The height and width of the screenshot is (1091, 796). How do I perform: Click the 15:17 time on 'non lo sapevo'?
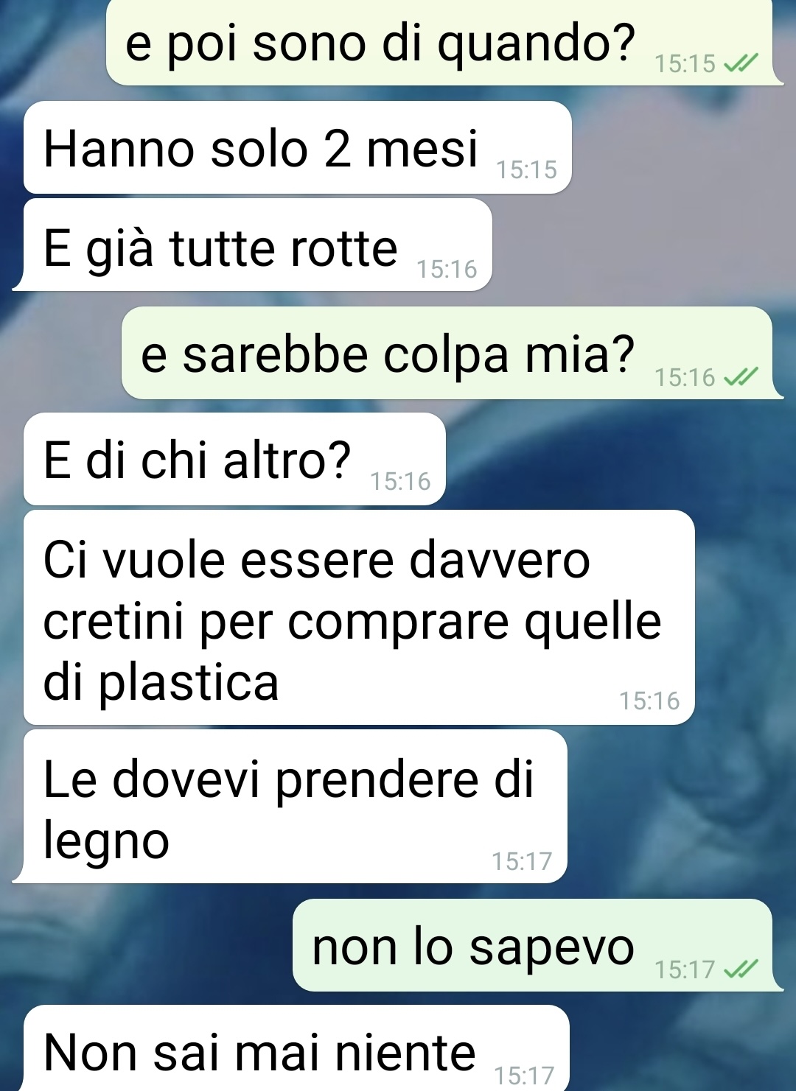685,969
